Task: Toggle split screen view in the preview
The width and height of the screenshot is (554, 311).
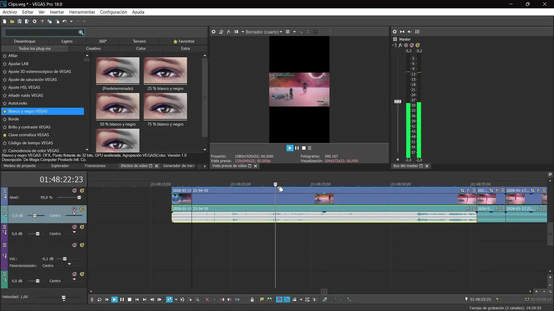Action: pyautogui.click(x=236, y=32)
